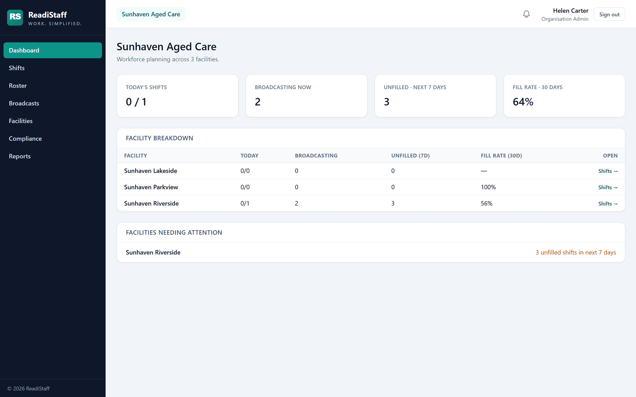Select Compliance in the sidebar
The image size is (636, 397).
(53, 139)
